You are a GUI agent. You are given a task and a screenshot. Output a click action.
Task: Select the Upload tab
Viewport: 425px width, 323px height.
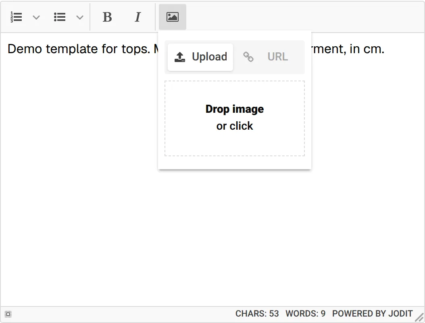200,57
